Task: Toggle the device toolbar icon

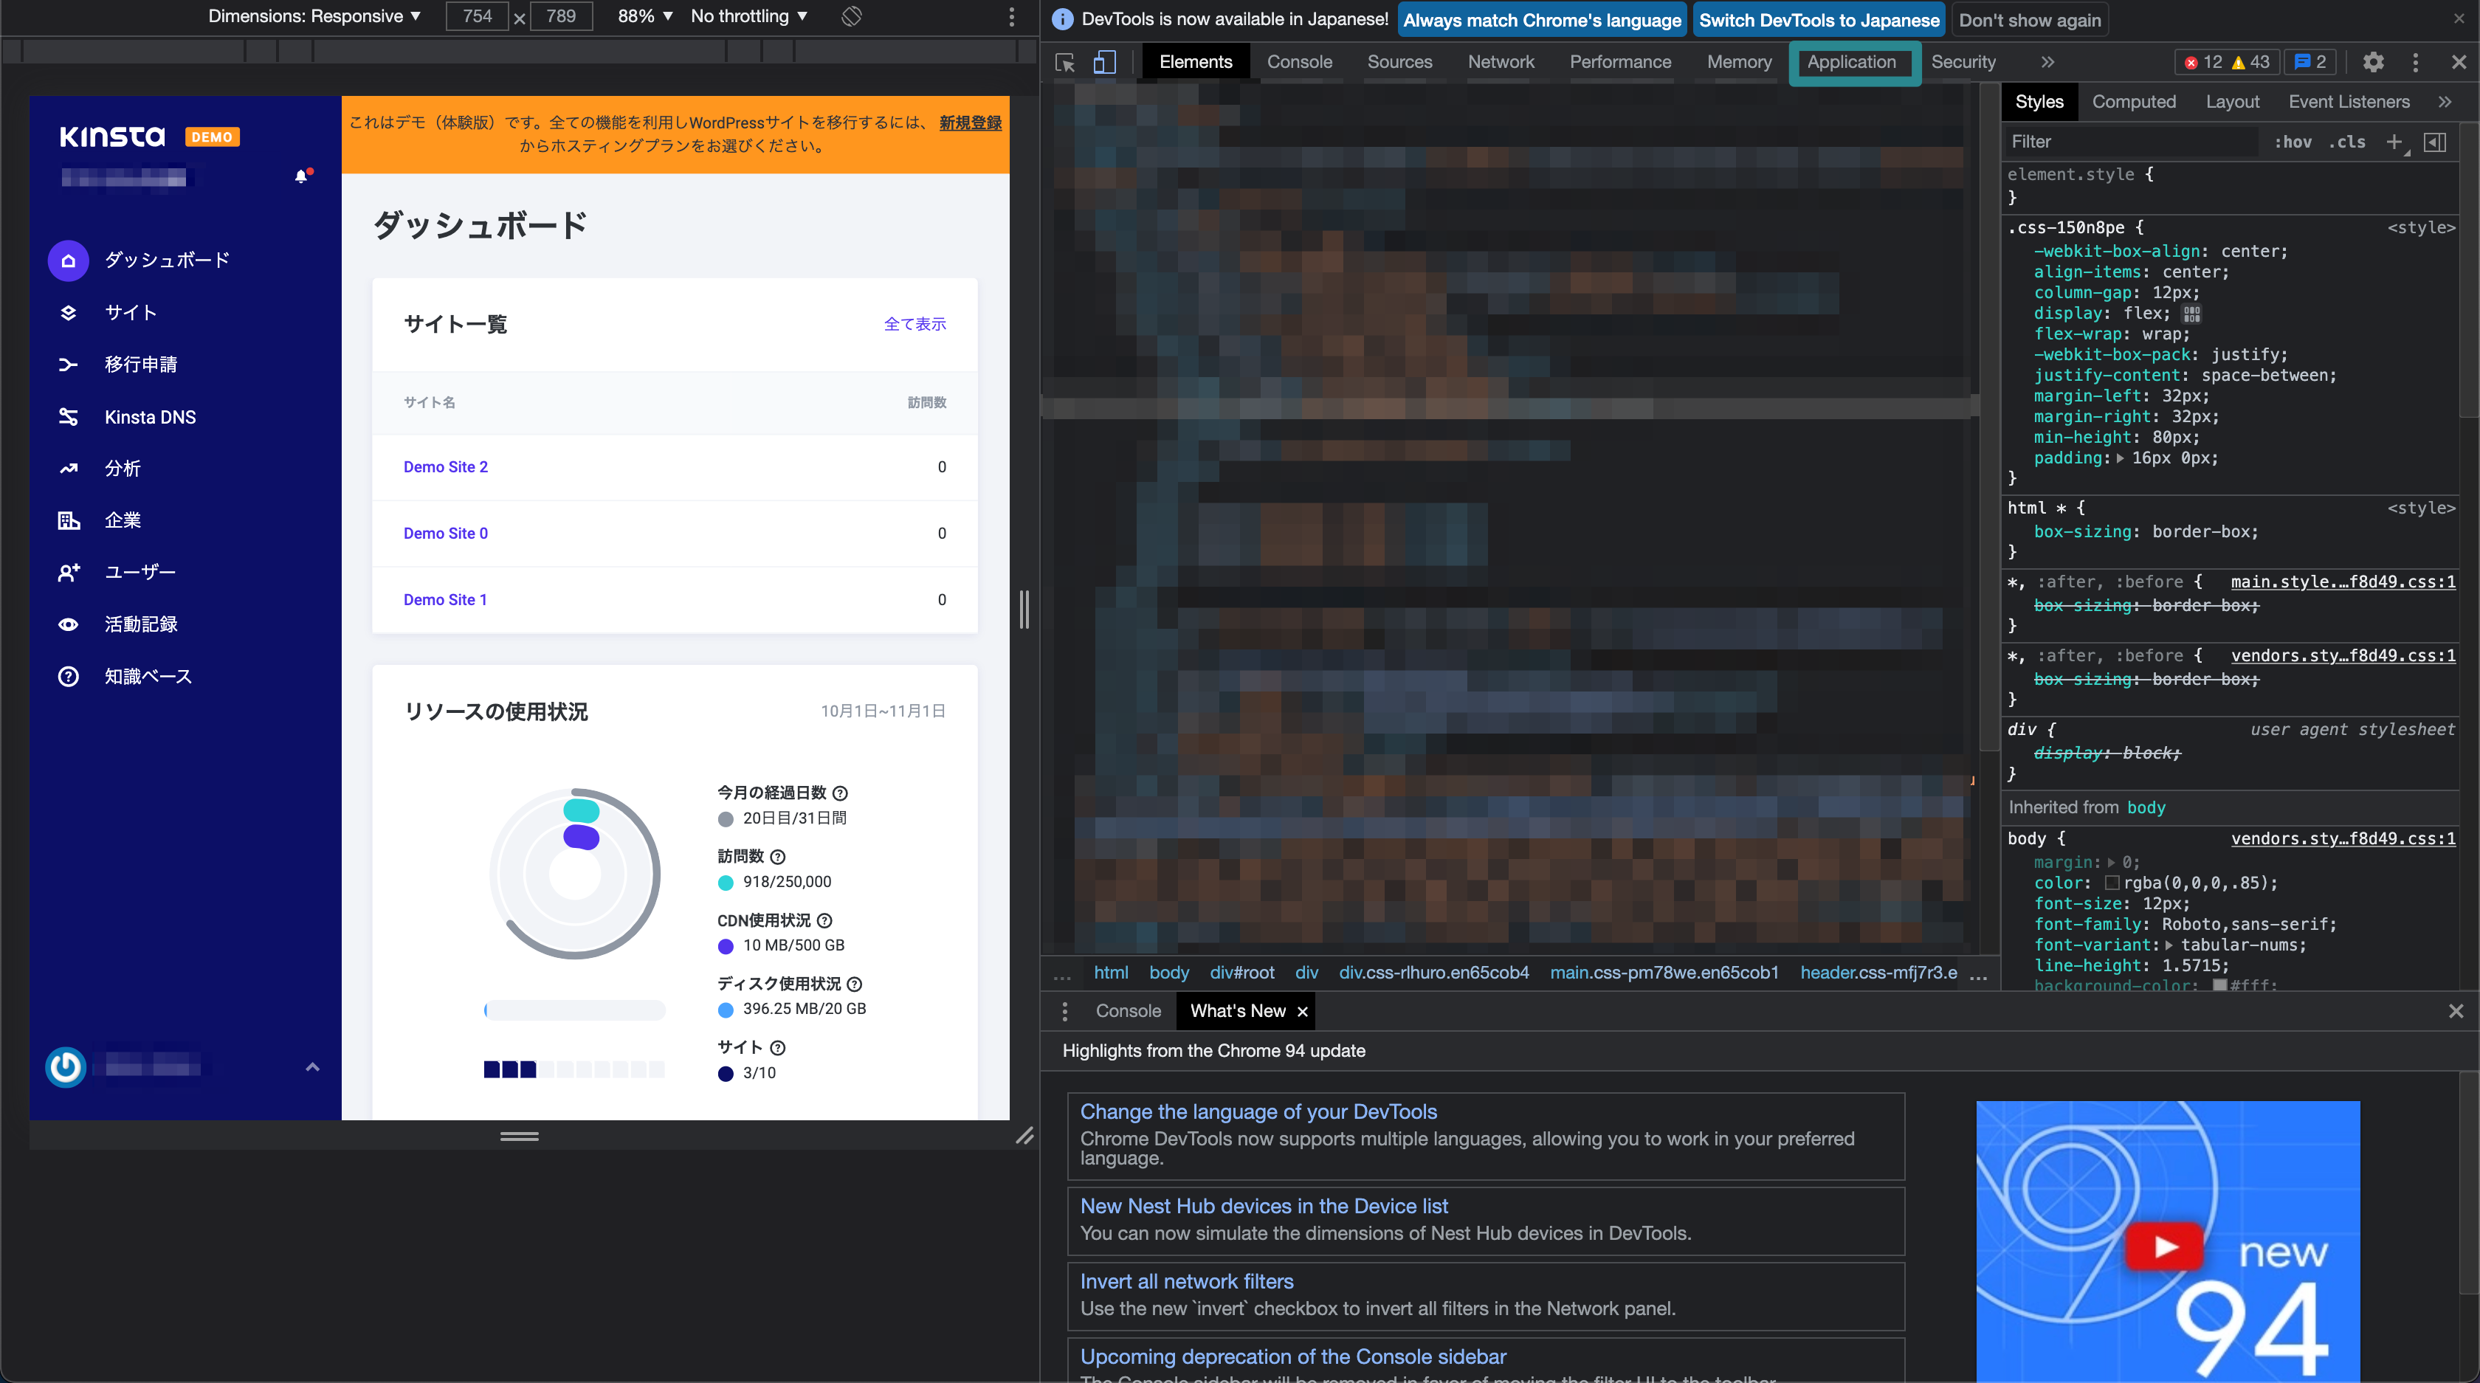Action: (x=1104, y=63)
